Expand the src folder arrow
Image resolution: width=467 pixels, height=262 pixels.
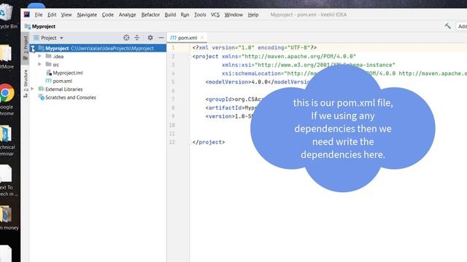(x=39, y=64)
